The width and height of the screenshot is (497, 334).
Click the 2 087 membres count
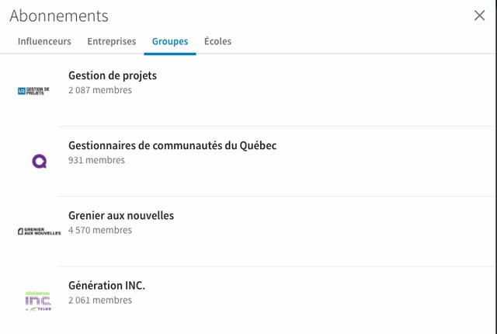coord(99,90)
